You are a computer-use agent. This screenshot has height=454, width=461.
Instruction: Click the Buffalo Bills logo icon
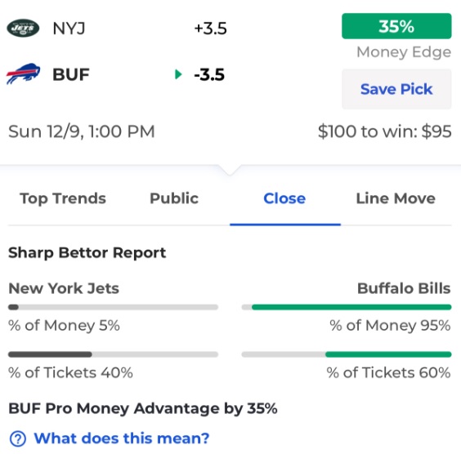23,73
